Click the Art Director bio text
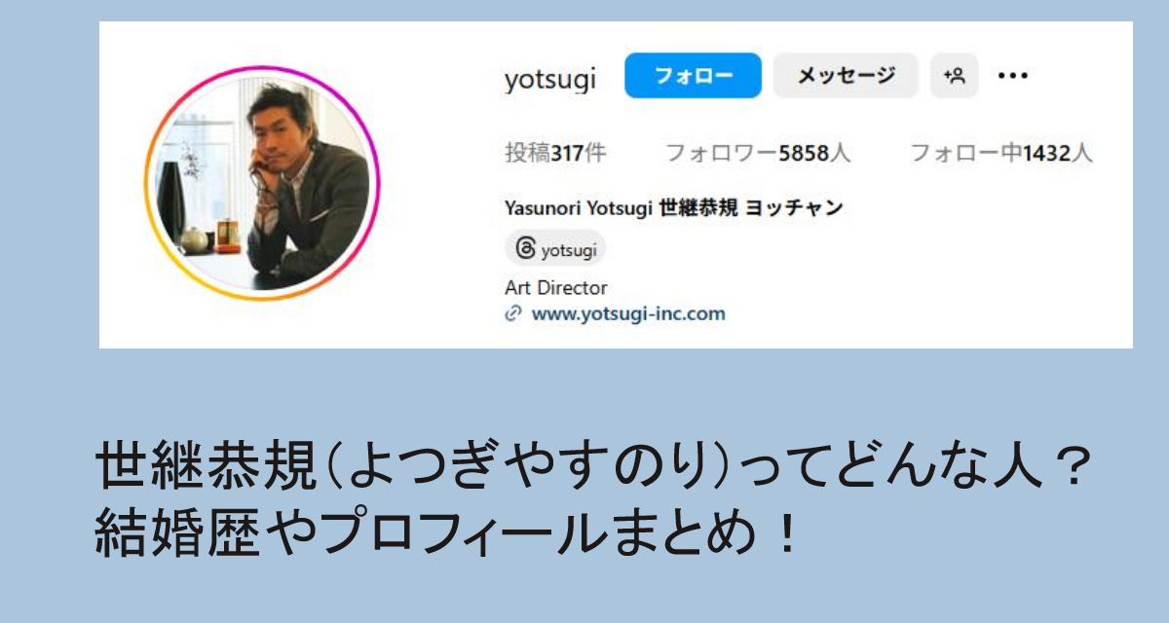The height and width of the screenshot is (623, 1169). (x=556, y=288)
